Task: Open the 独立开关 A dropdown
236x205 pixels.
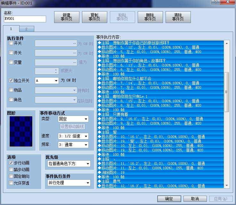Action: coord(47,80)
